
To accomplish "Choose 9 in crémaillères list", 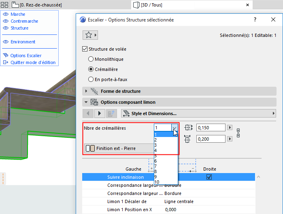I will (x=166, y=177).
